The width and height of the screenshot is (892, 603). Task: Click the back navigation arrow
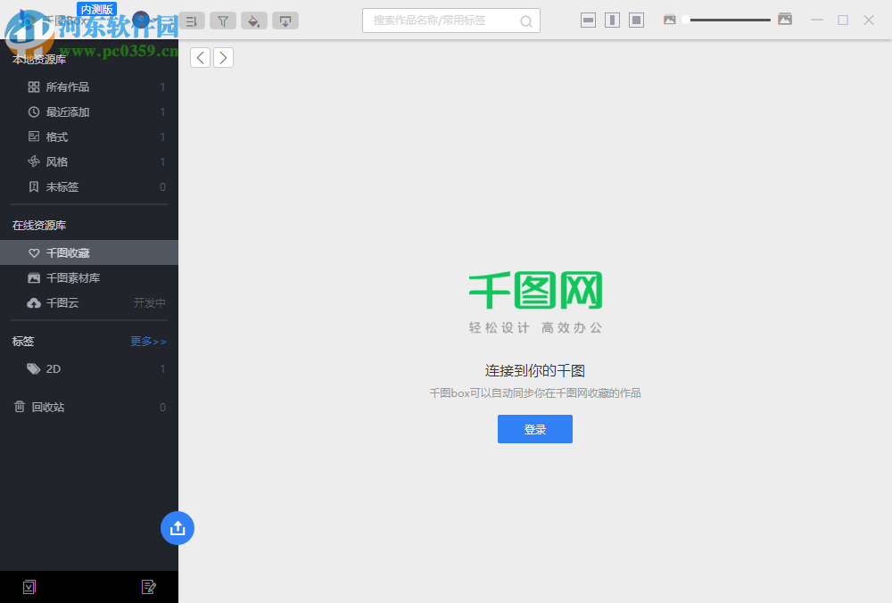pos(200,56)
